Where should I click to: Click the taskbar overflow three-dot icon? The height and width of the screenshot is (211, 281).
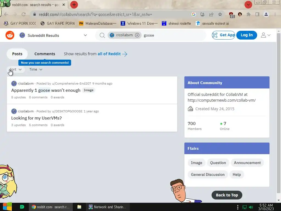click(238, 207)
